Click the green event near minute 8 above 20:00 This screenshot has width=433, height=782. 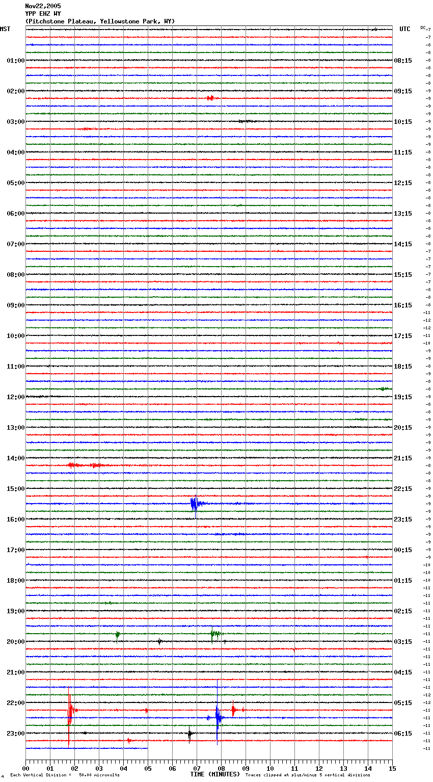click(216, 634)
